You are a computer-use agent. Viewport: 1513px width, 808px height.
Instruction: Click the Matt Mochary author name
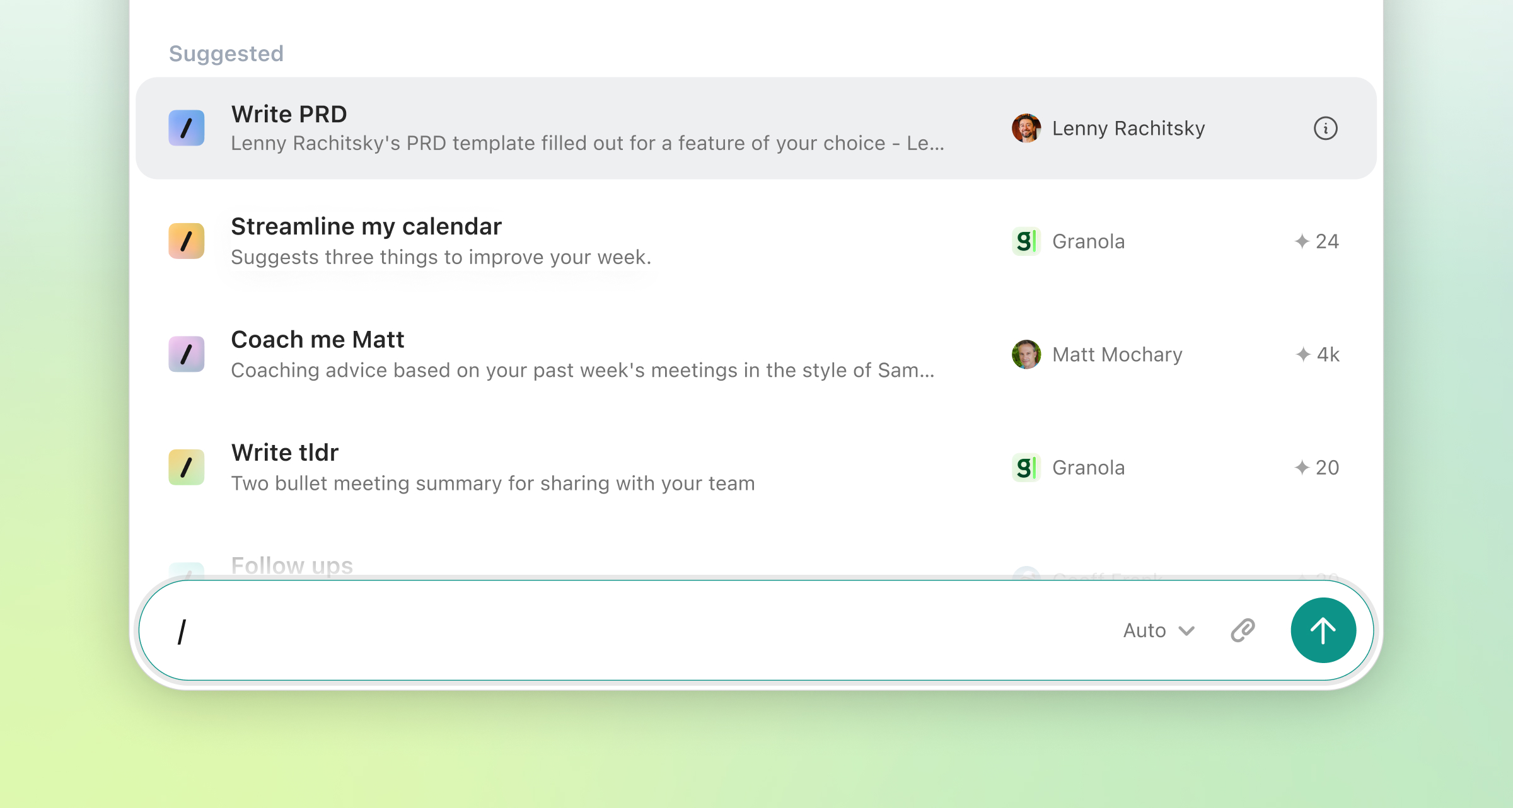[1116, 355]
